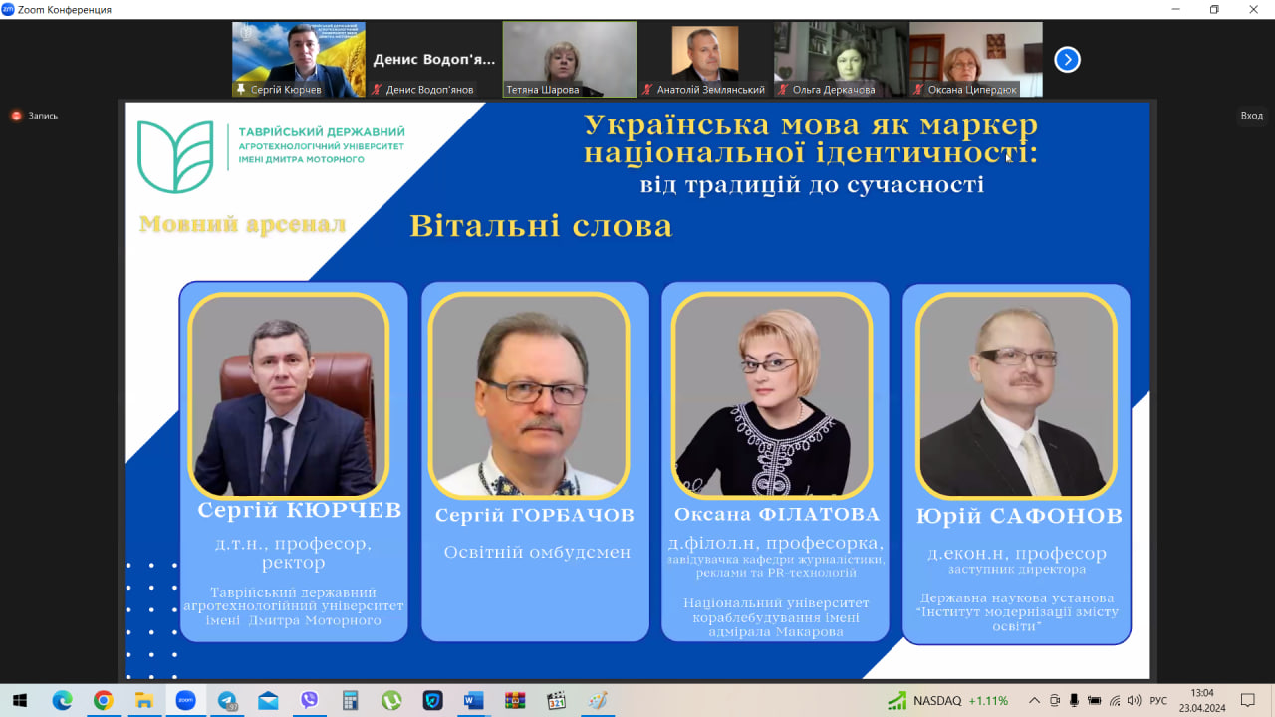Select Анатолій Землянський's video thumbnail
Screen dimensions: 1275x717
pyautogui.click(x=705, y=59)
